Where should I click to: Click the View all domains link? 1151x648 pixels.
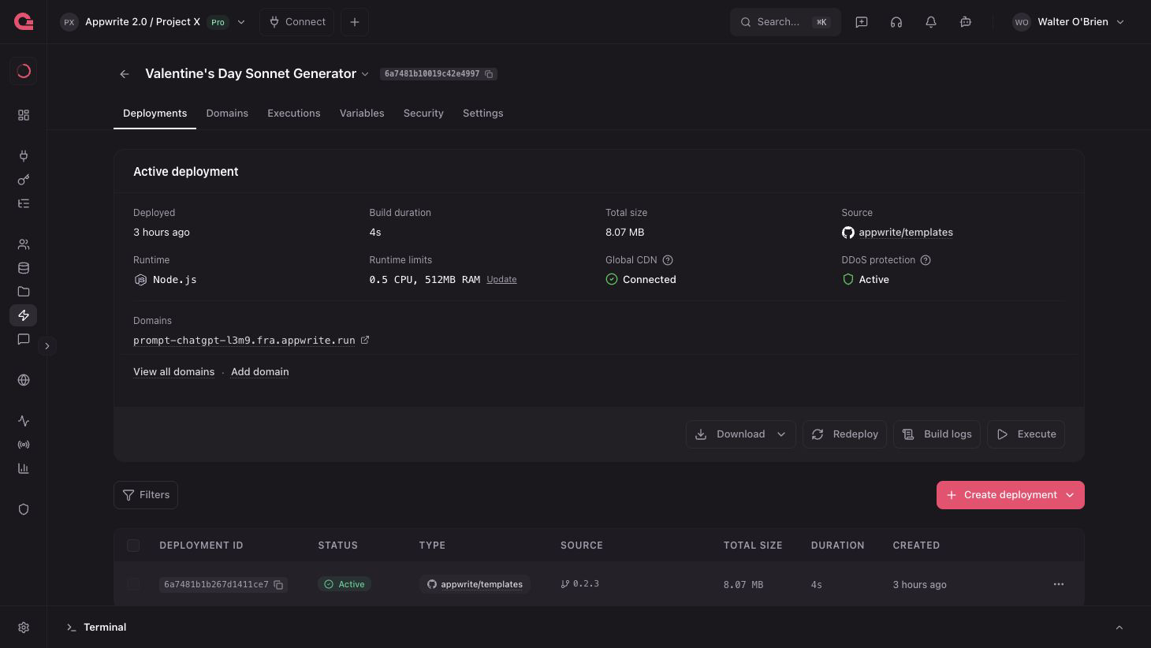pos(174,372)
